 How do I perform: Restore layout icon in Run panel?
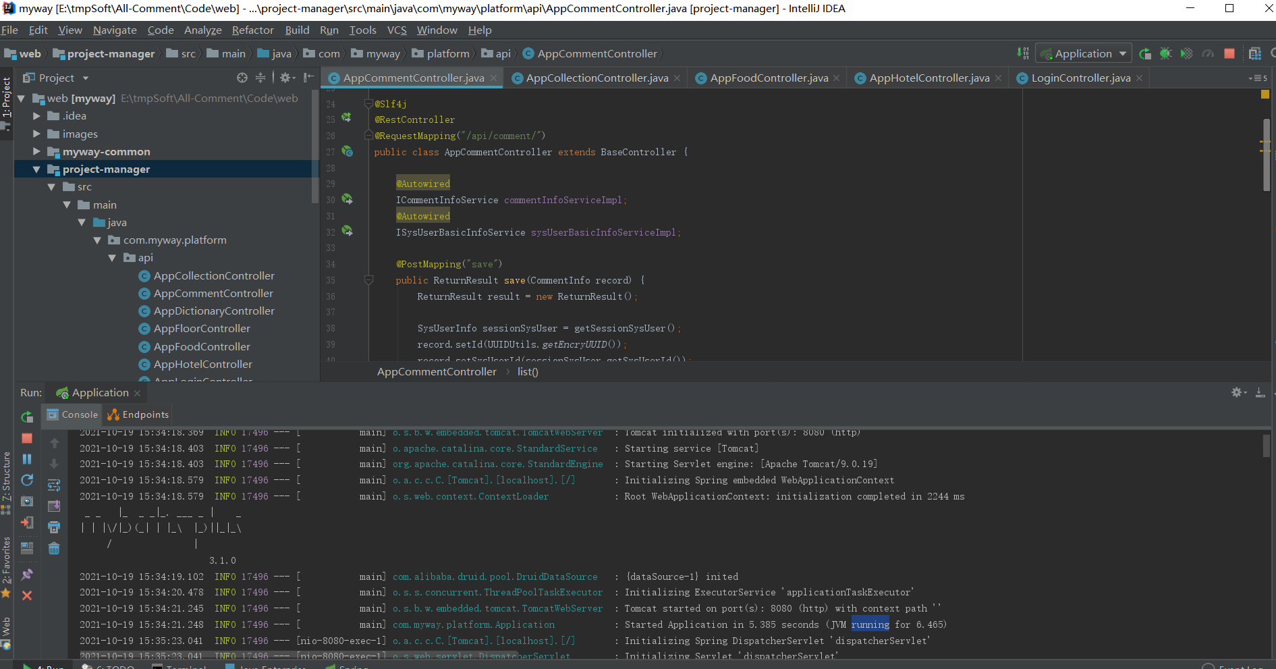pyautogui.click(x=27, y=547)
